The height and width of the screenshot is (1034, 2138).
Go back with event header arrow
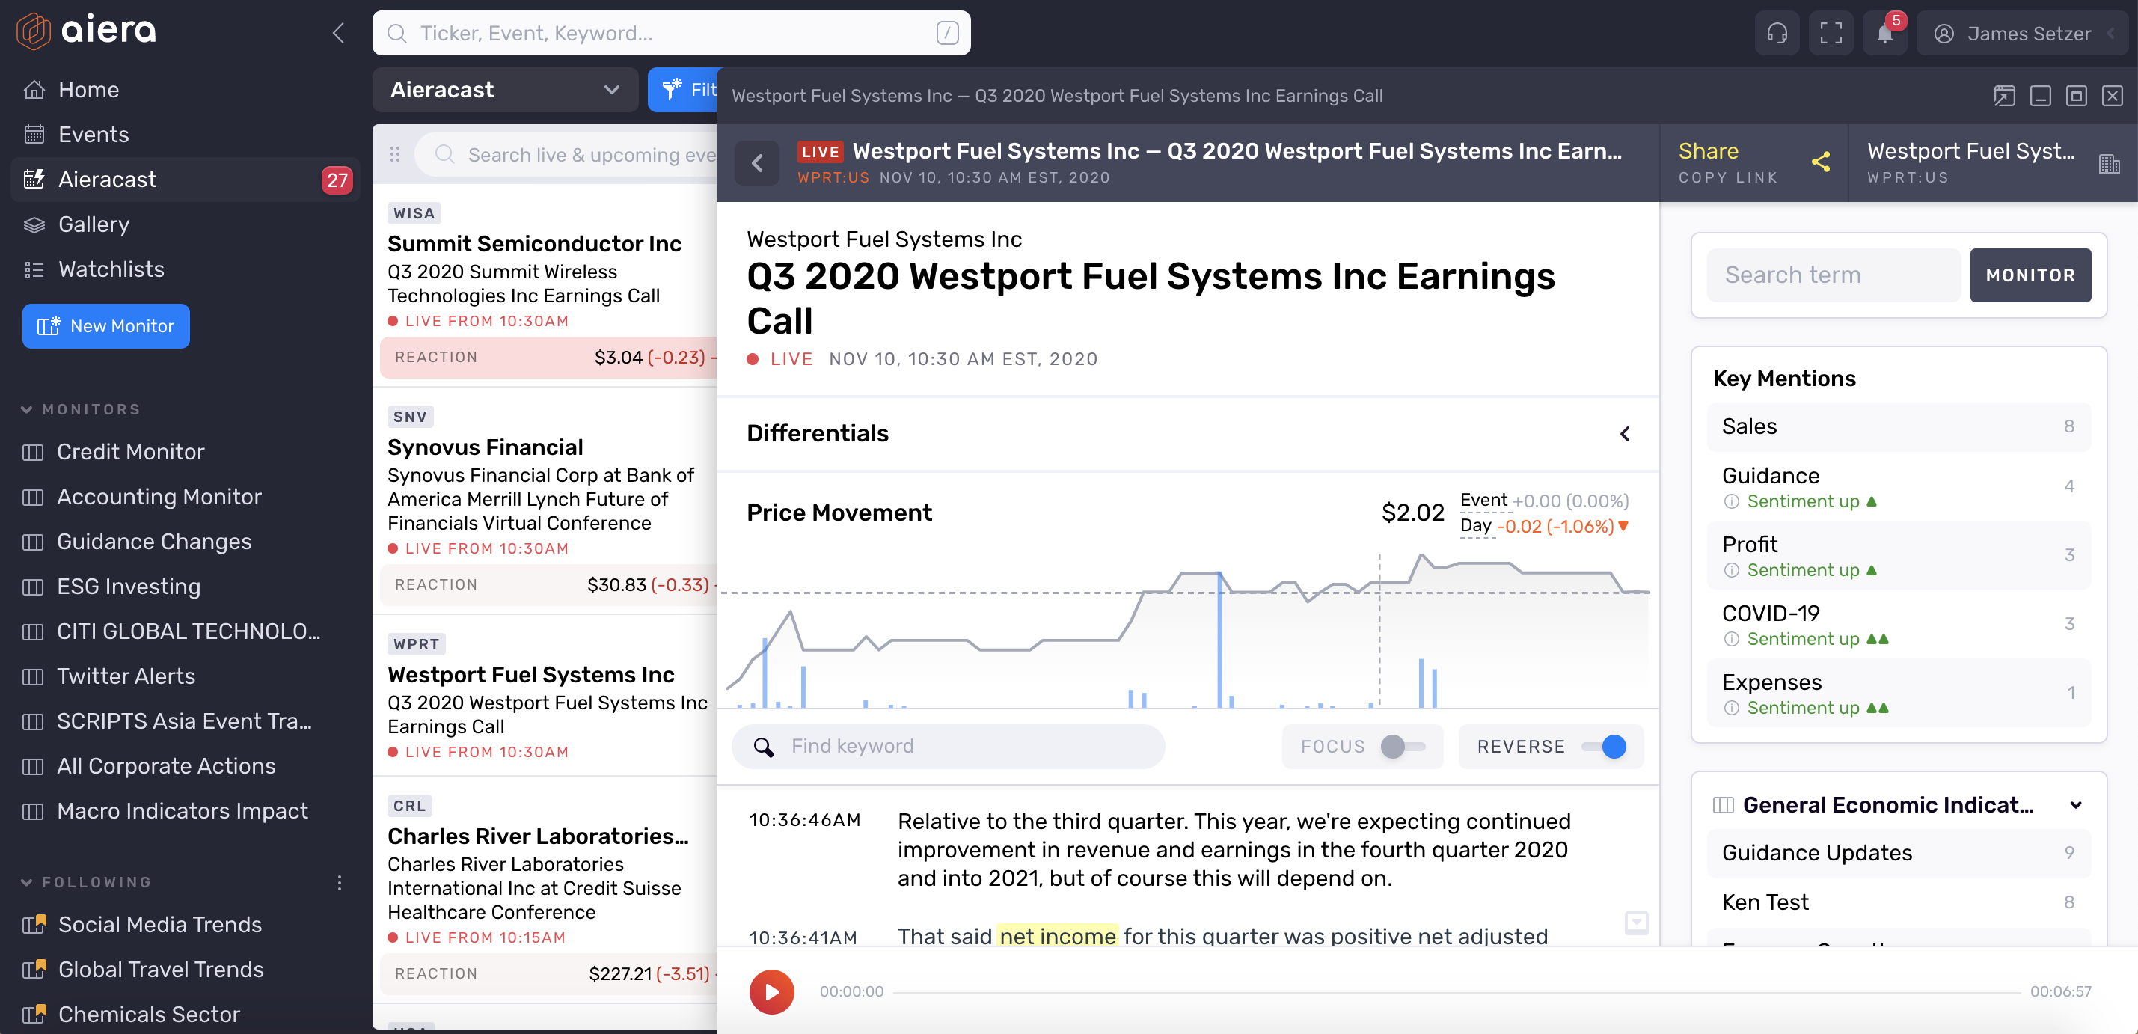click(x=757, y=162)
